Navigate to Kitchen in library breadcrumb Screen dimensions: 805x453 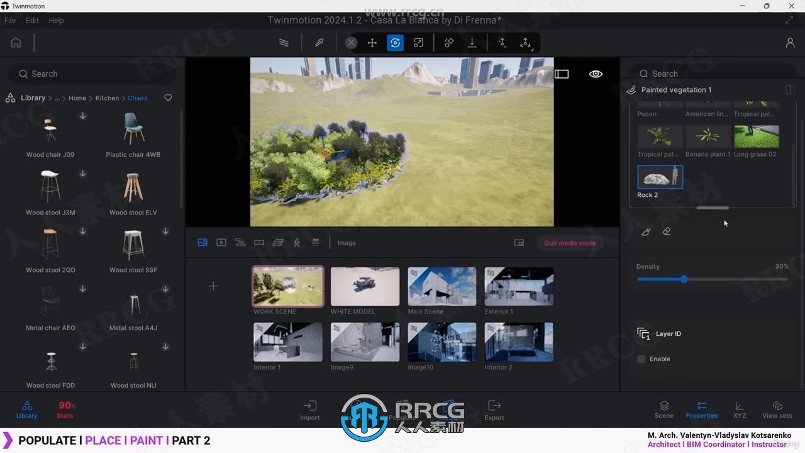point(107,98)
